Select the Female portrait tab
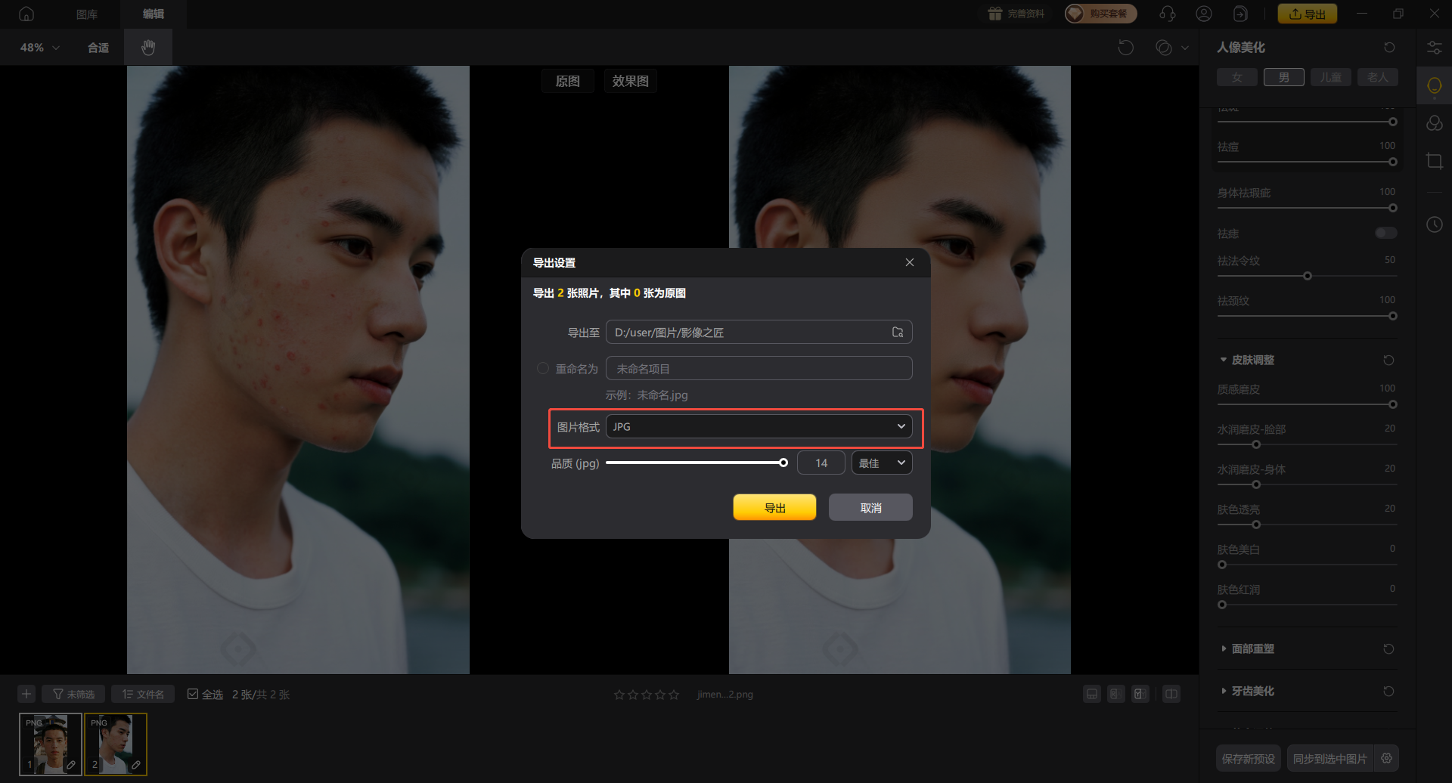The height and width of the screenshot is (783, 1452). pyautogui.click(x=1236, y=77)
